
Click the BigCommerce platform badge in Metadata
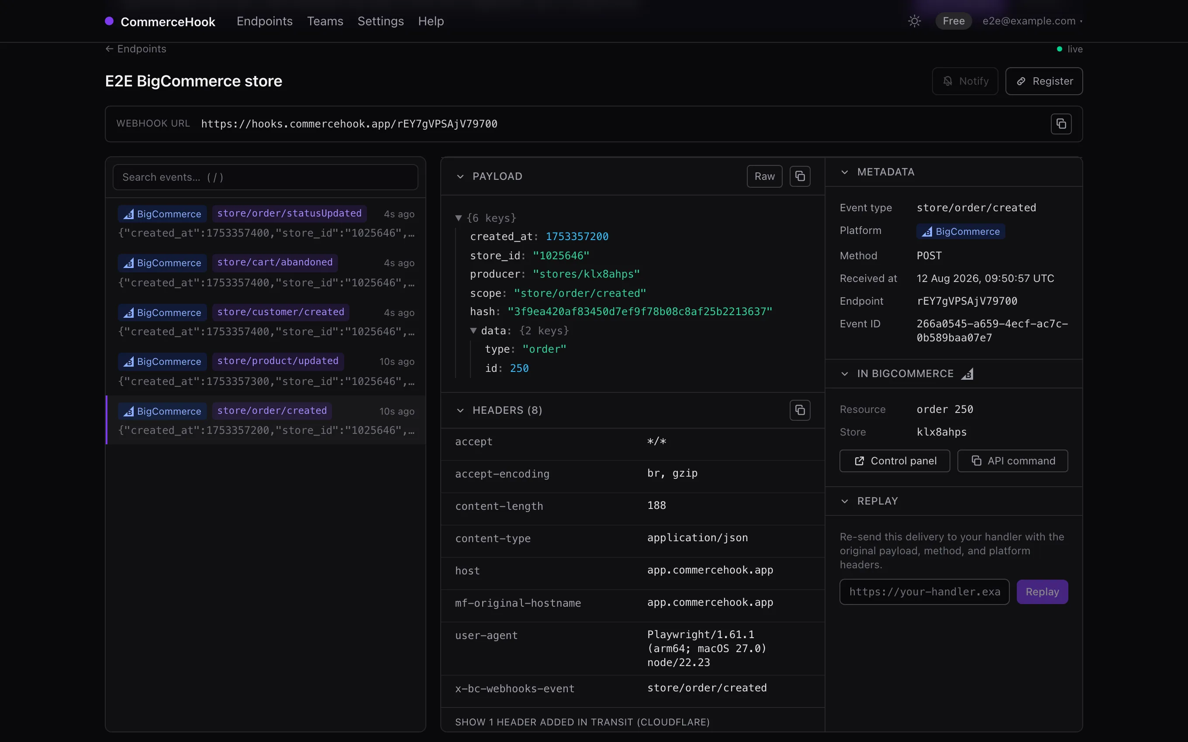961,231
